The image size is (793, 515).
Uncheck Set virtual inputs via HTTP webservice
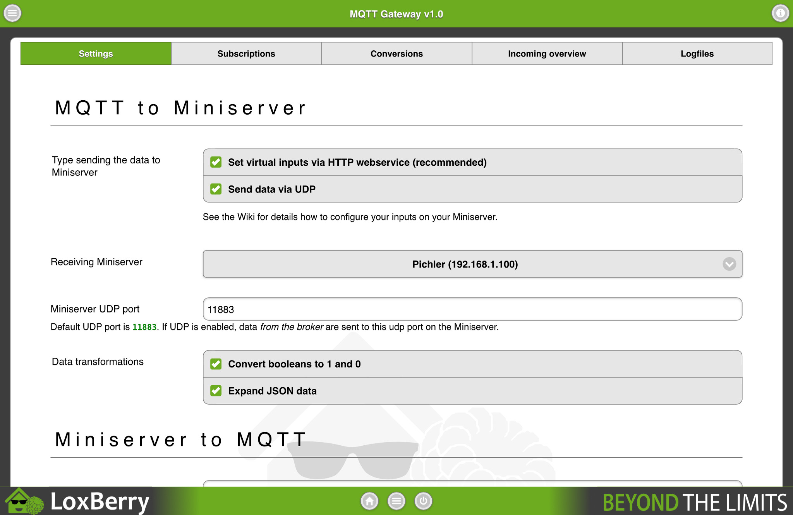pyautogui.click(x=216, y=162)
